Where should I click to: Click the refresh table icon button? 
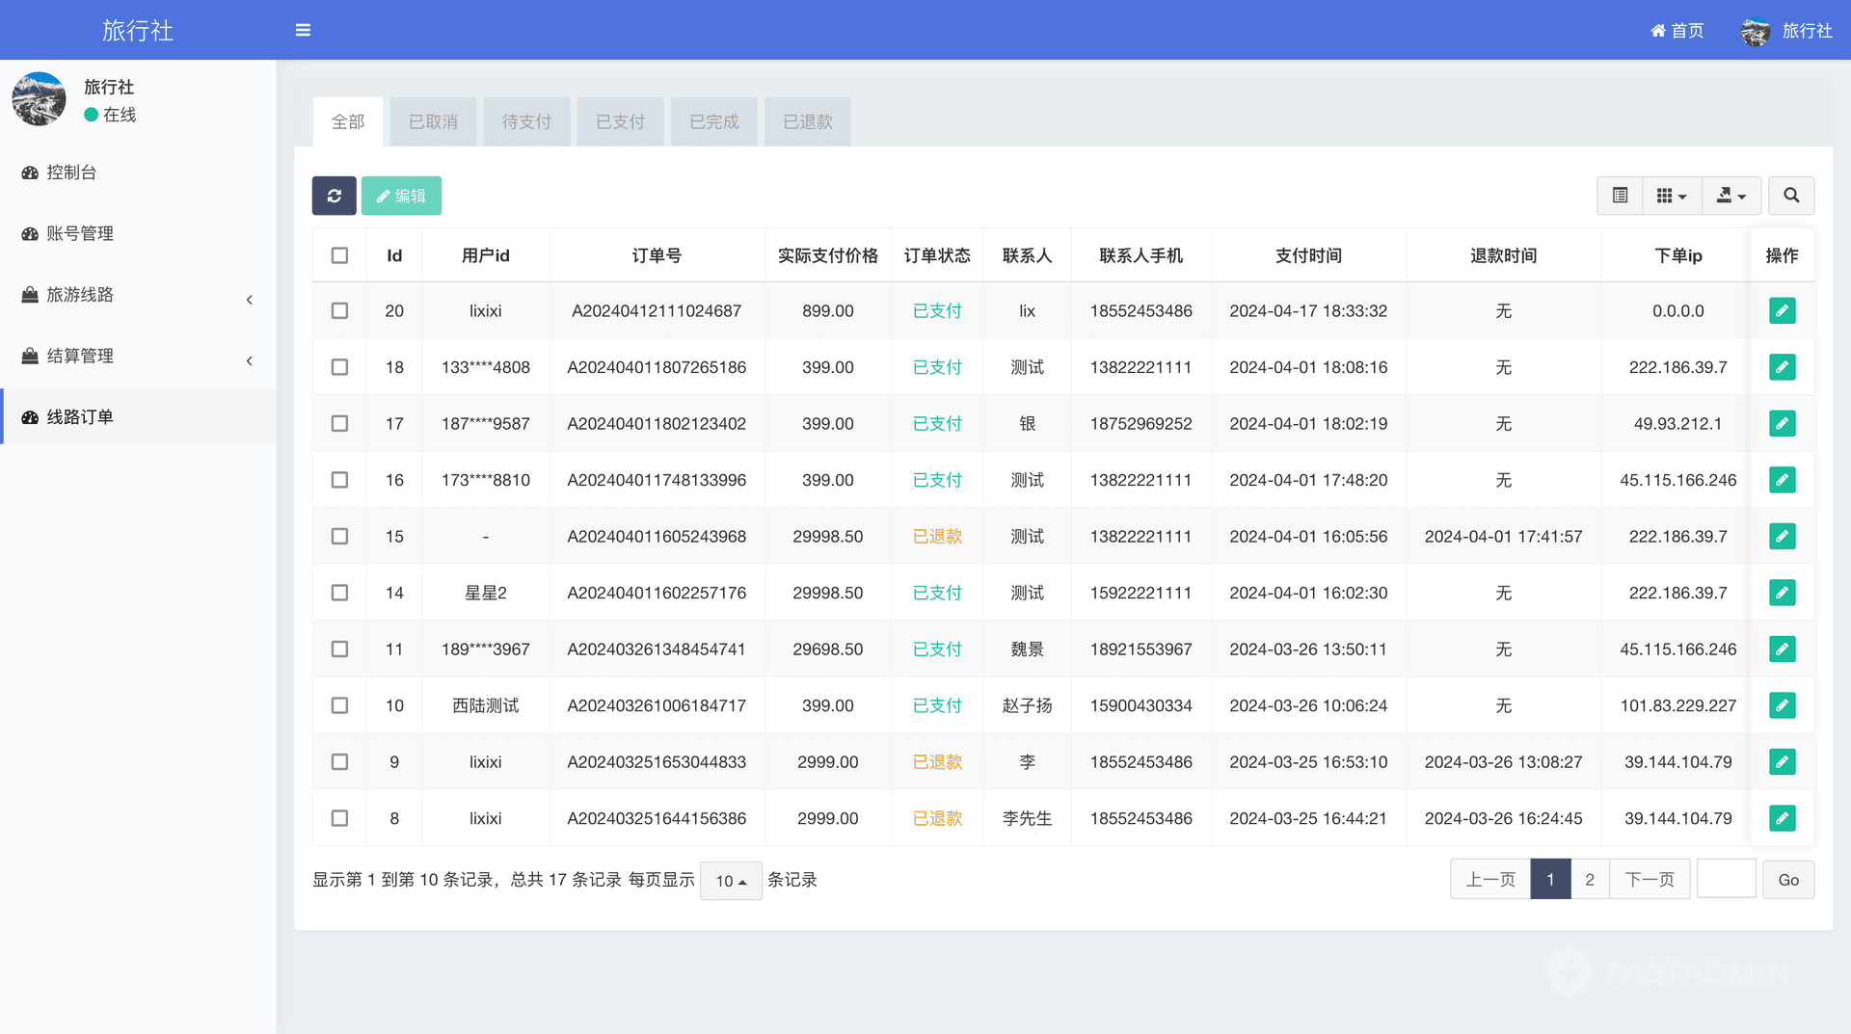(334, 196)
